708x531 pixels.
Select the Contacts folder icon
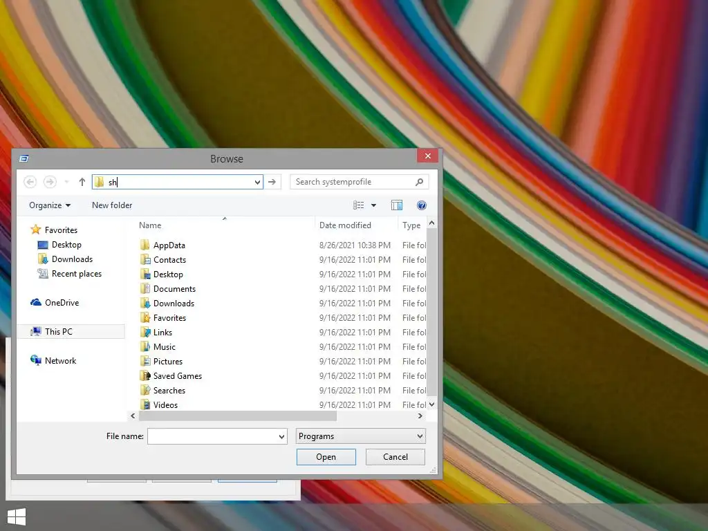(x=145, y=260)
